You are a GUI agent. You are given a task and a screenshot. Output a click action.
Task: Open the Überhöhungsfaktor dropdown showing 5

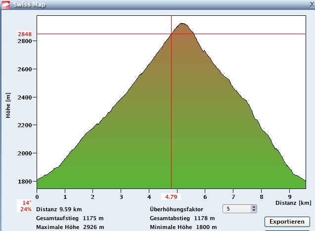click(x=240, y=209)
